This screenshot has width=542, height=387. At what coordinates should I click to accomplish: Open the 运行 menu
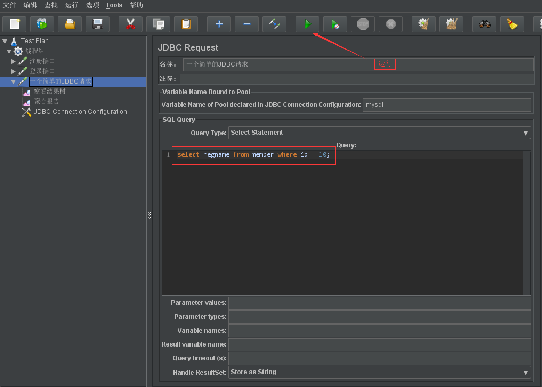tap(72, 5)
